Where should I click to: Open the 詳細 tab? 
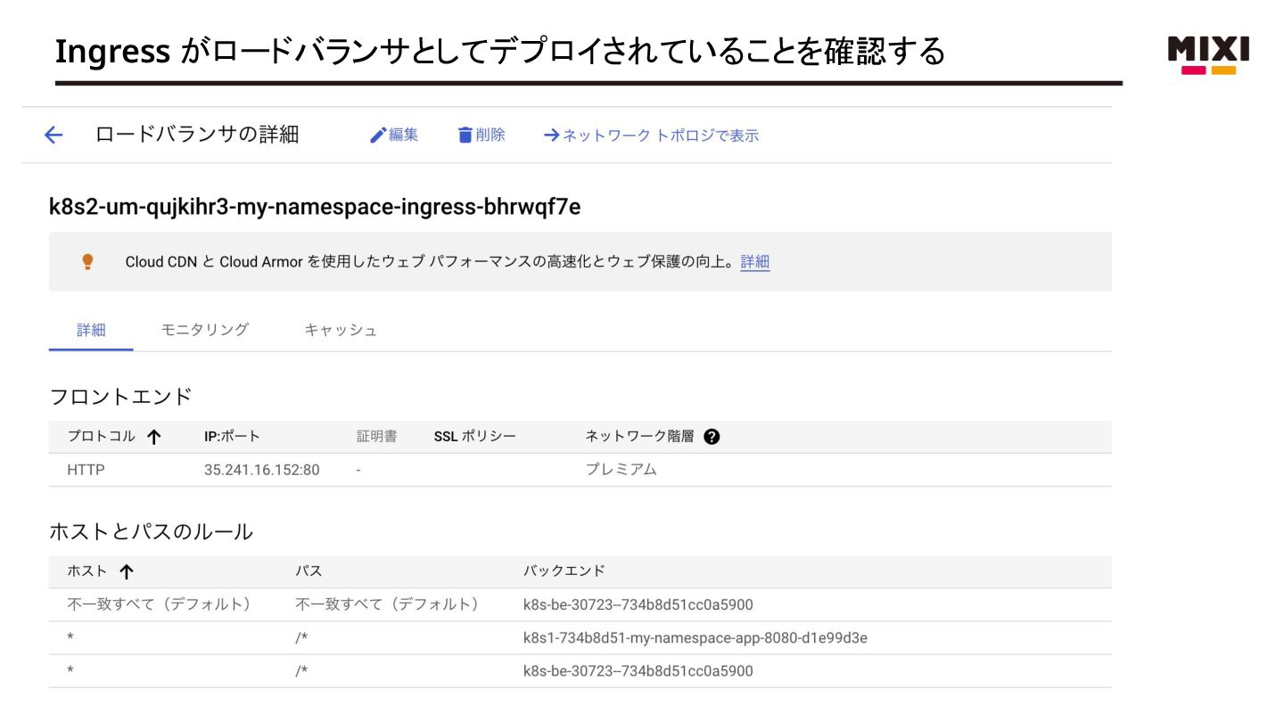(x=91, y=330)
